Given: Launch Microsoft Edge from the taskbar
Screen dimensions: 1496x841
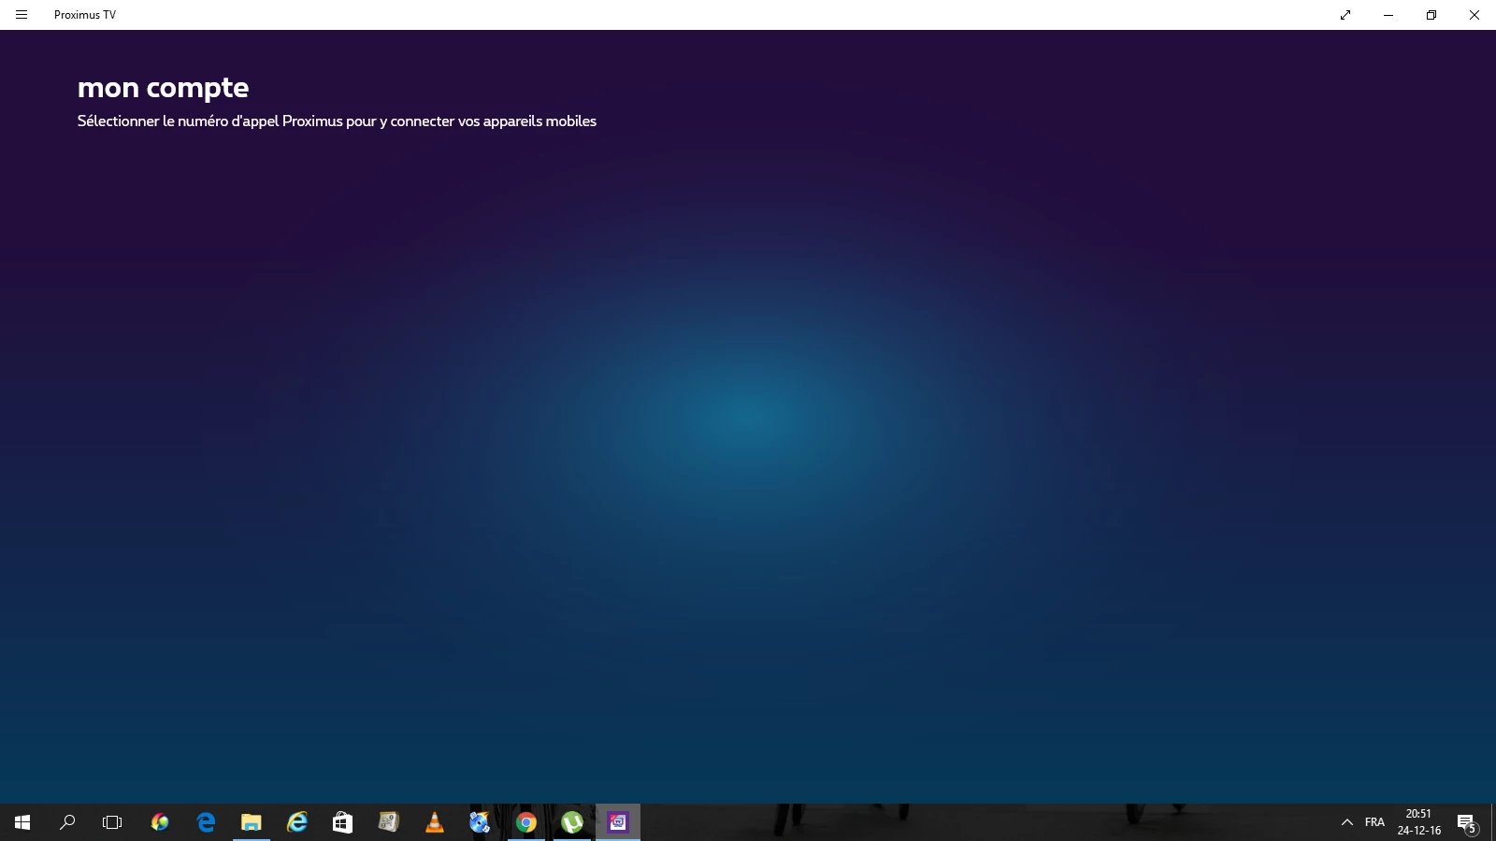Looking at the screenshot, I should click(x=206, y=822).
